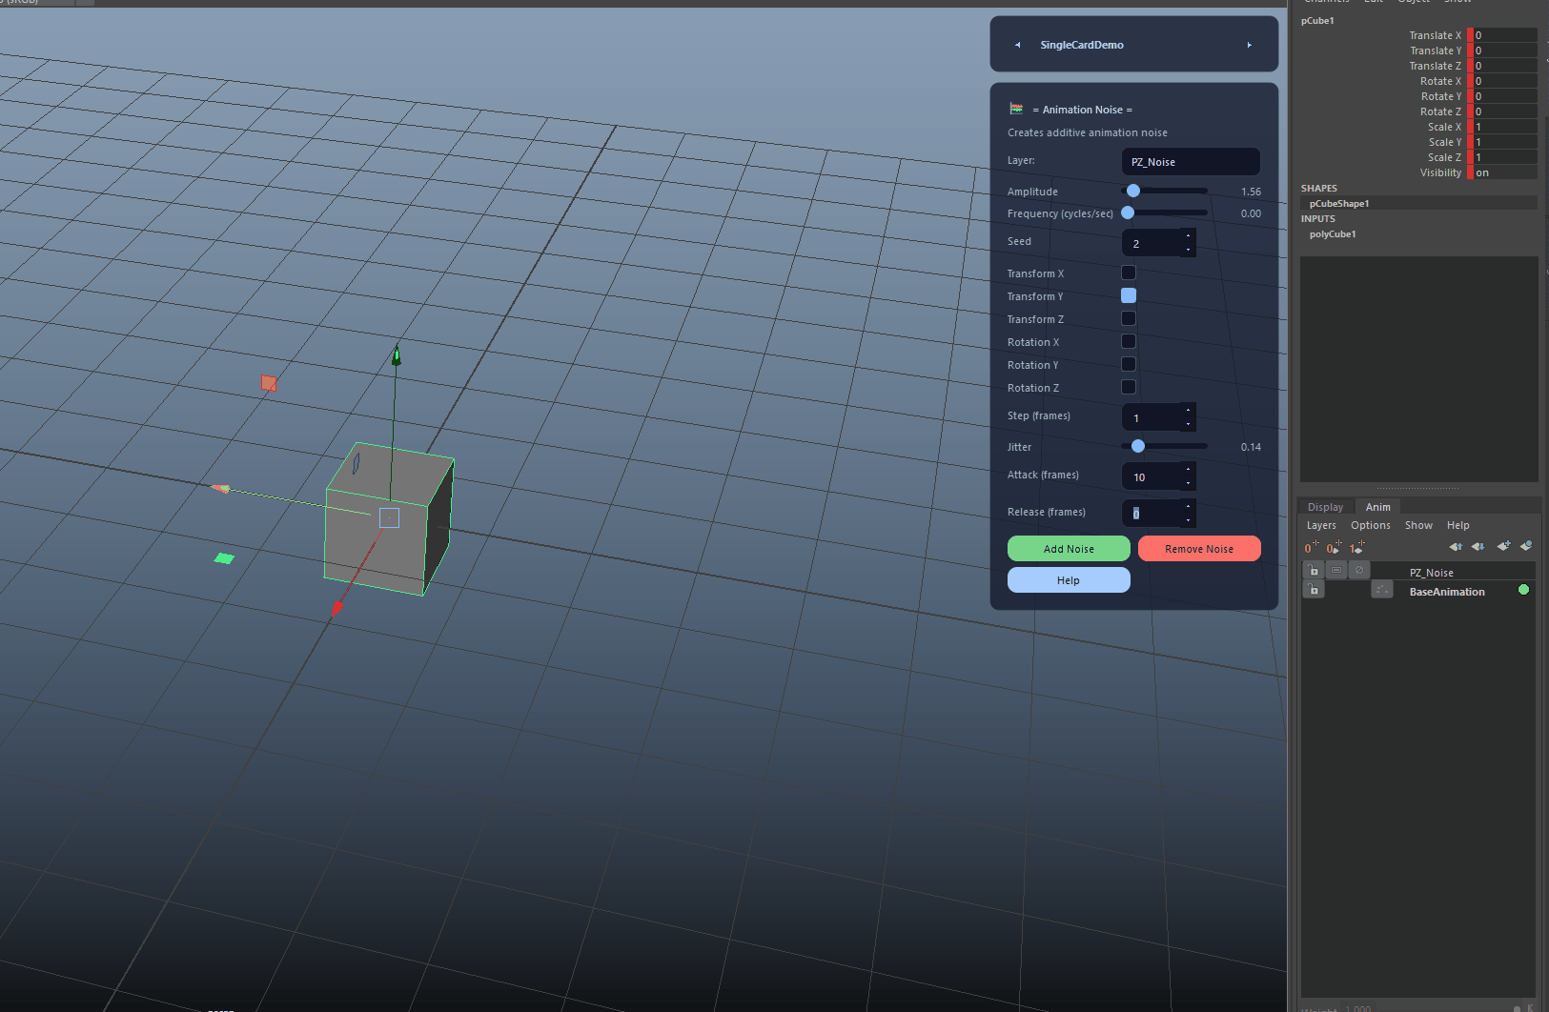Click blue Help button in noise card
The width and height of the screenshot is (1549, 1012).
click(x=1069, y=580)
